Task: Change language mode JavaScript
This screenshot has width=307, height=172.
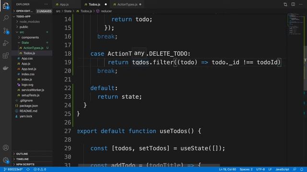Action: click(282, 170)
